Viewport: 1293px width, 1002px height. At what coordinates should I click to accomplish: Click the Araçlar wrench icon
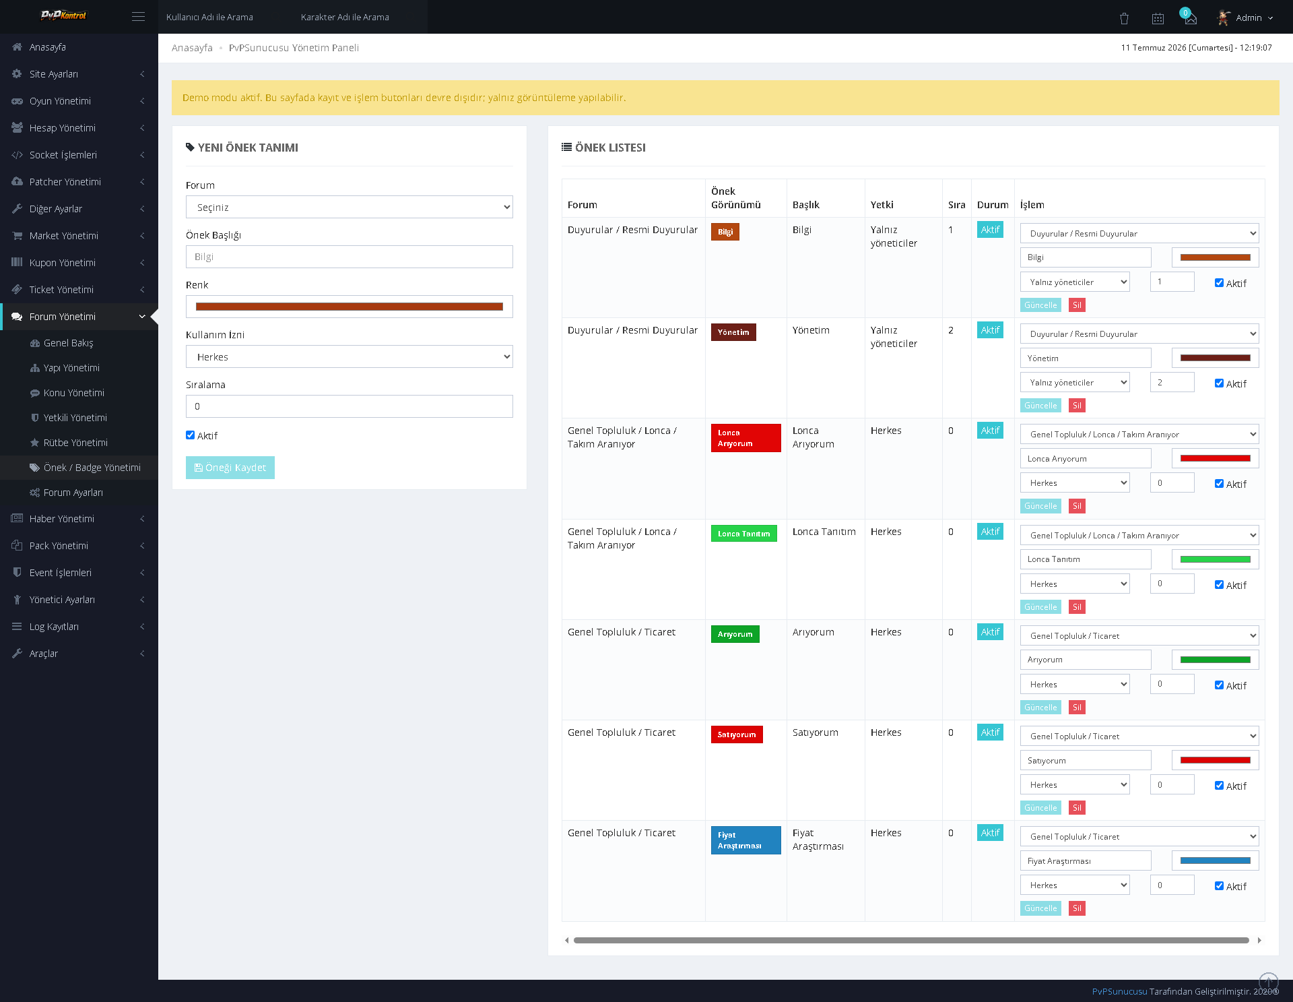coord(17,654)
